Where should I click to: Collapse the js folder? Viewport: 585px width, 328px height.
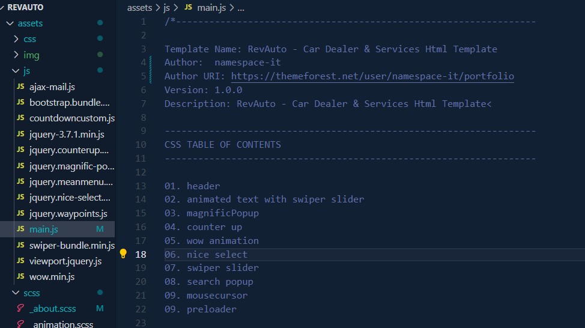[x=16, y=71]
